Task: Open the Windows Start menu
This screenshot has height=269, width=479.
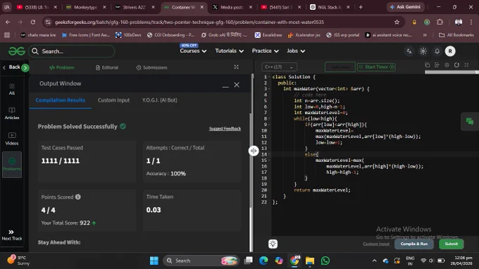Action: click(x=154, y=261)
